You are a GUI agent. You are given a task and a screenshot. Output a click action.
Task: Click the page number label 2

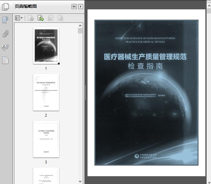[x=46, y=115]
